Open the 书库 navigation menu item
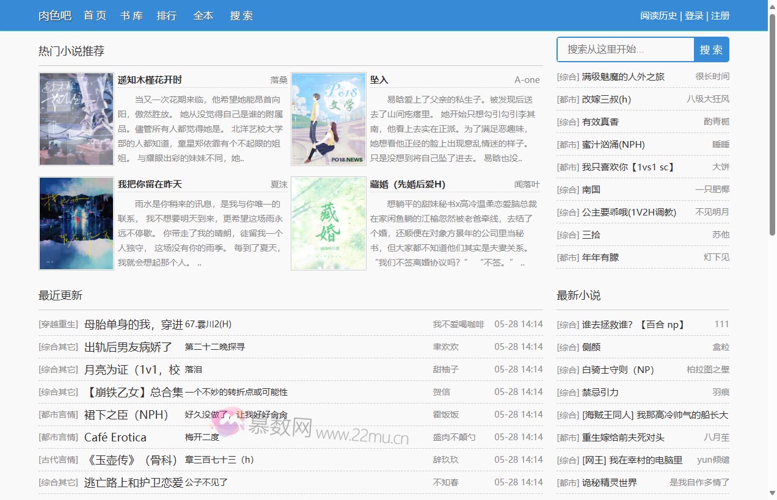This screenshot has height=500, width=777. pos(131,16)
